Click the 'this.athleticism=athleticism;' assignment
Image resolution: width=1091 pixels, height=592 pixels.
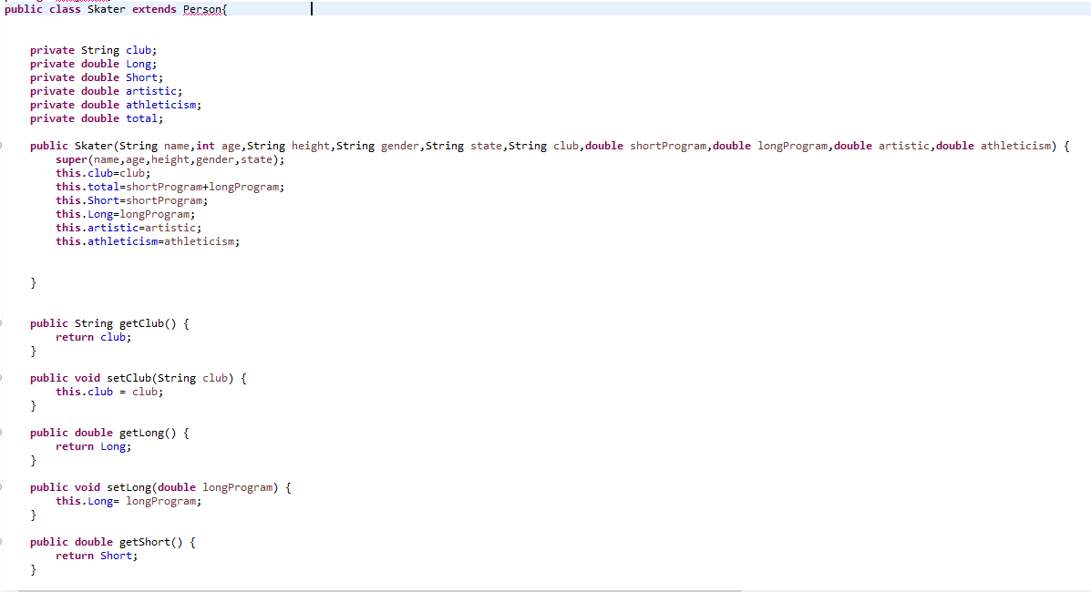[148, 241]
